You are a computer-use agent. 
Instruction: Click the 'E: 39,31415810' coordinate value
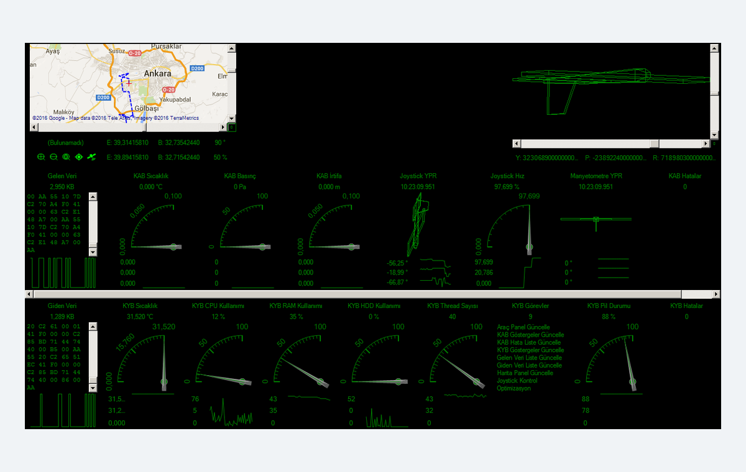click(x=127, y=143)
